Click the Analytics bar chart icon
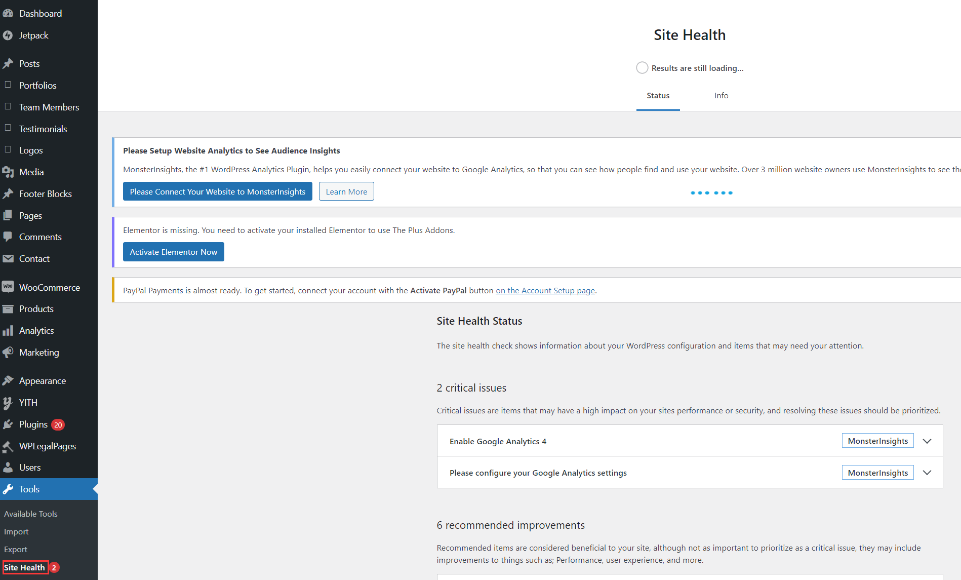 (x=8, y=331)
